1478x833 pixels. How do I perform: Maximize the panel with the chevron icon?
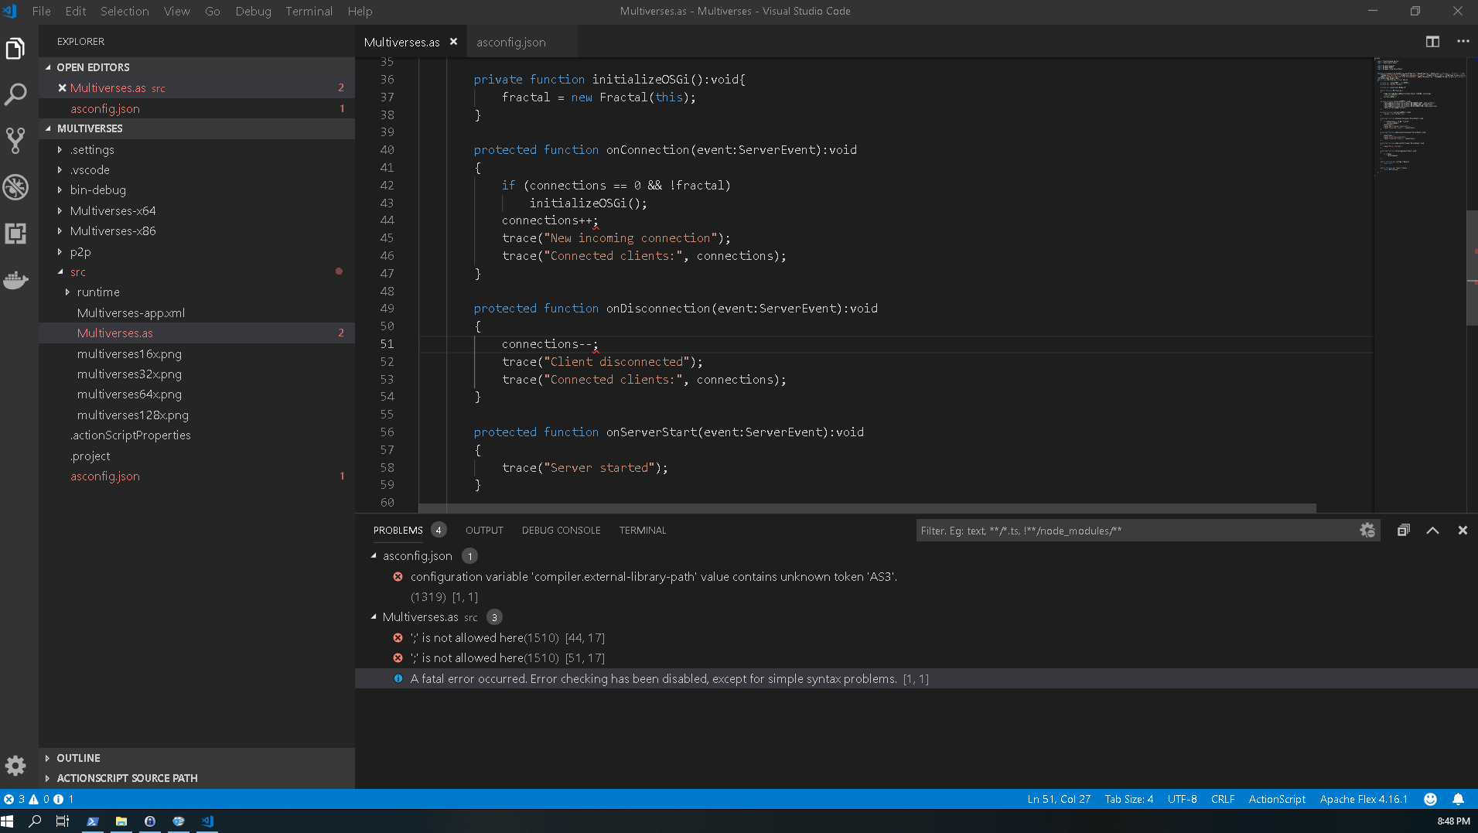(x=1433, y=530)
